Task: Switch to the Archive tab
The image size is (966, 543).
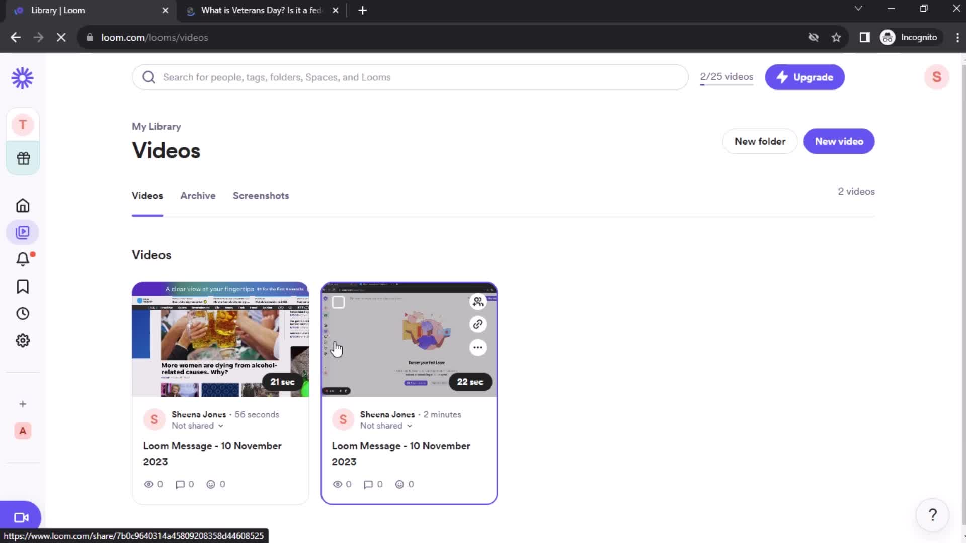Action: (x=198, y=195)
